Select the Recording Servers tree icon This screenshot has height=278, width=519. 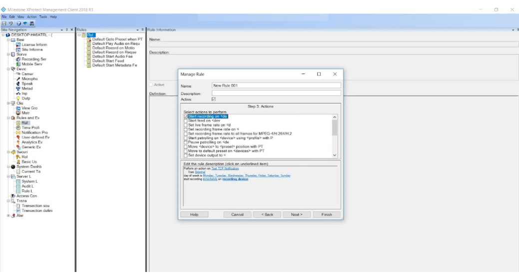coord(18,59)
